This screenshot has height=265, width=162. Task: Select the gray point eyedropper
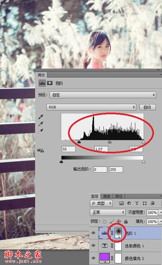pos(41,124)
